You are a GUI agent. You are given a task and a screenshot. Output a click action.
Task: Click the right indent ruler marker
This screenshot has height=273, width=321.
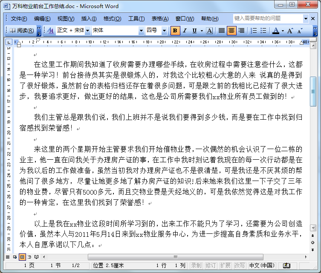301,43
